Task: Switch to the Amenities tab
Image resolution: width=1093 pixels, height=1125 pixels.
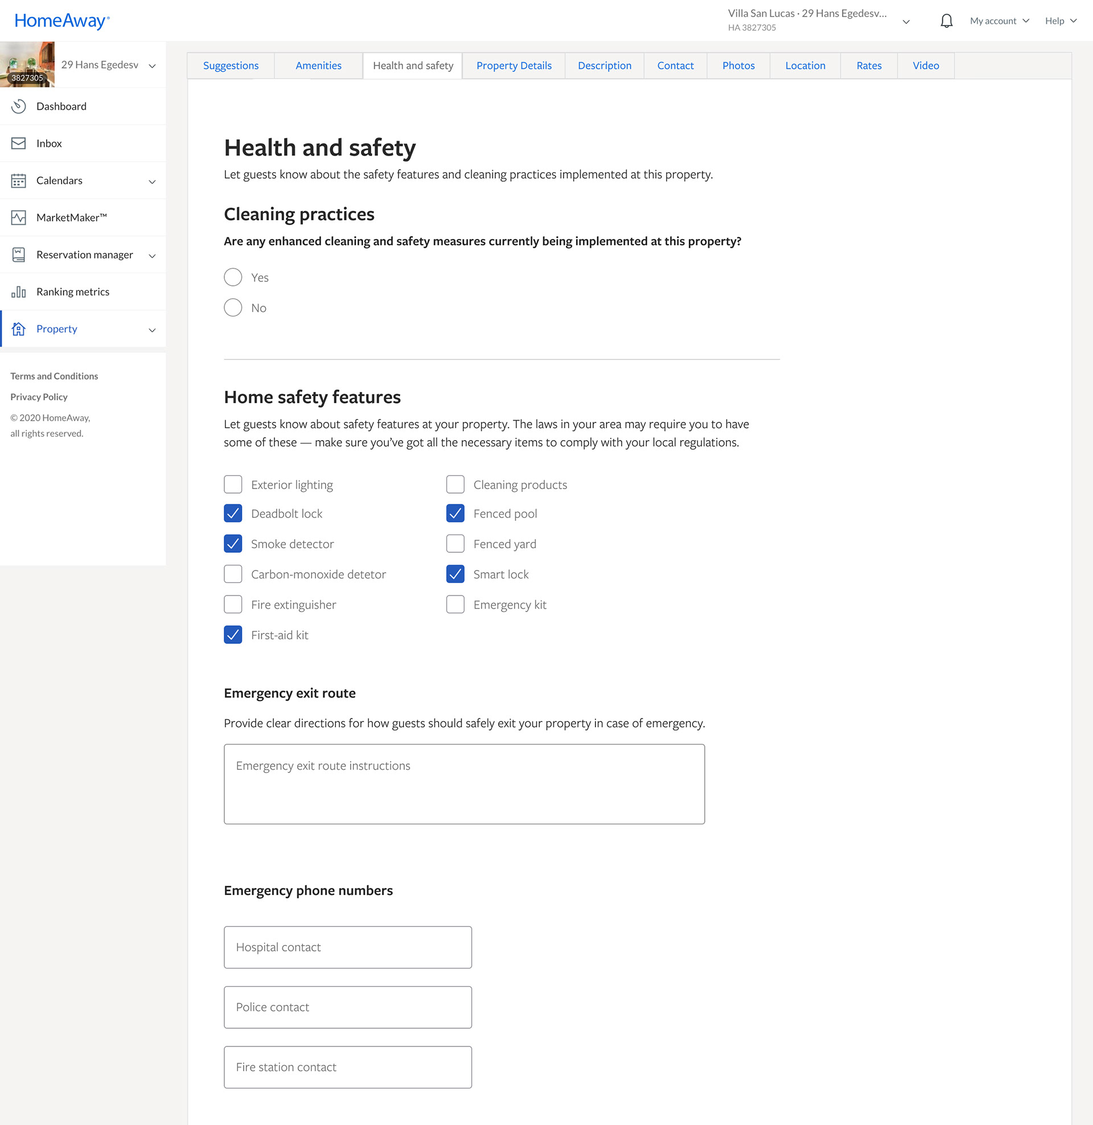Action: click(x=318, y=66)
